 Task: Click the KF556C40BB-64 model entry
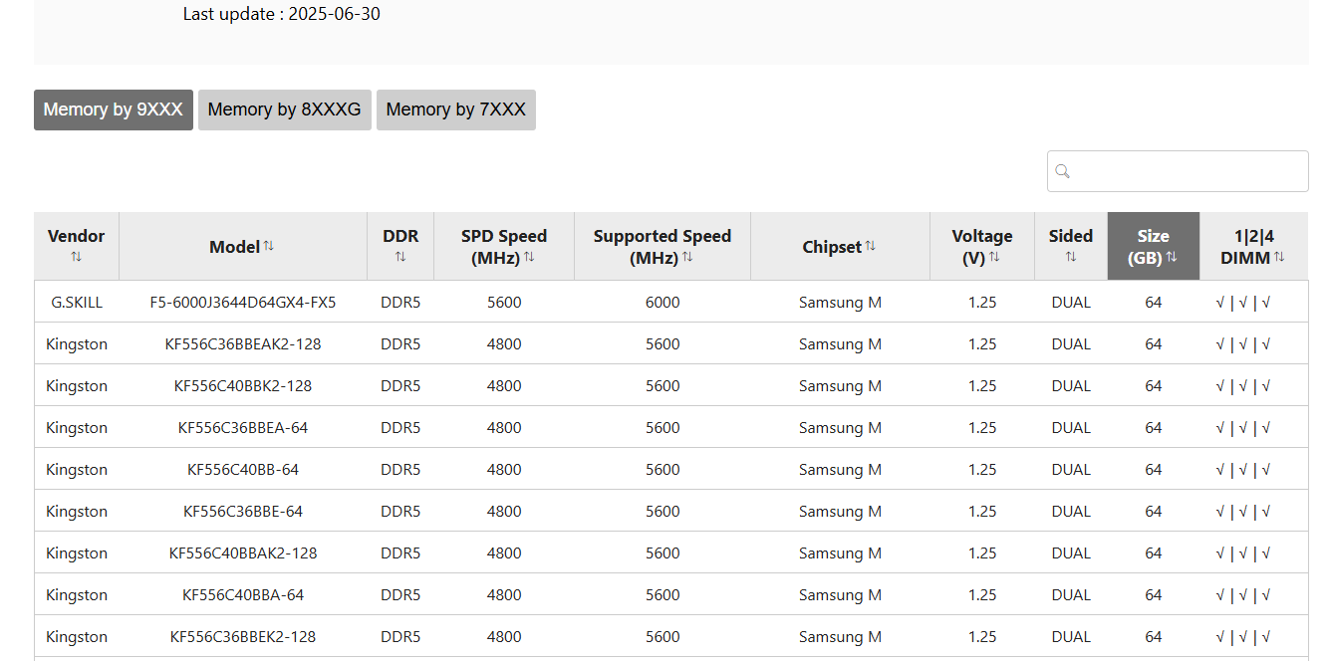243,470
